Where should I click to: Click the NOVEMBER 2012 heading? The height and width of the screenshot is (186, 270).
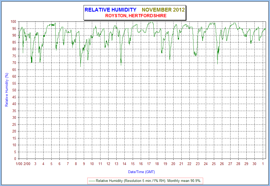coord(163,10)
